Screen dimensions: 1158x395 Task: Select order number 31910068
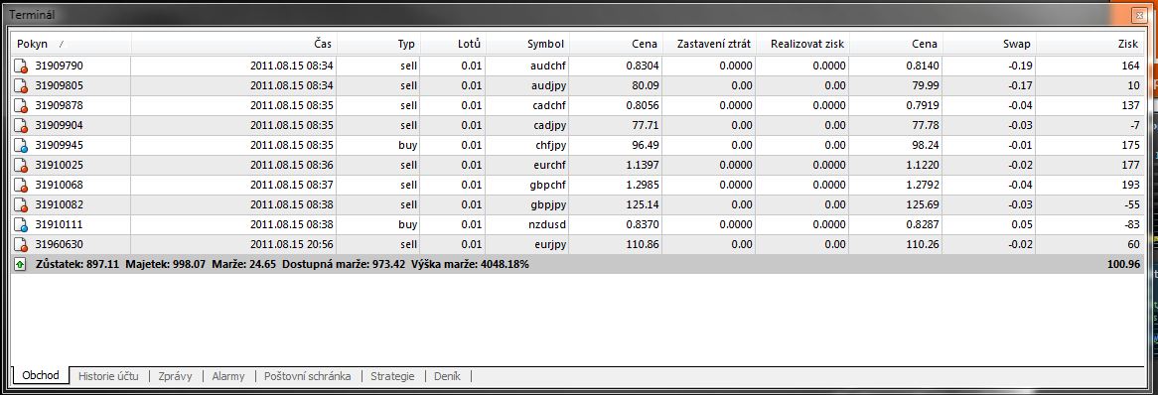59,186
